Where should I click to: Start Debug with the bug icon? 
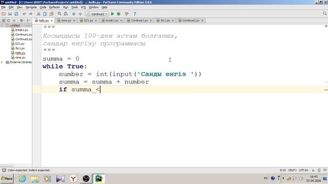(119, 14)
